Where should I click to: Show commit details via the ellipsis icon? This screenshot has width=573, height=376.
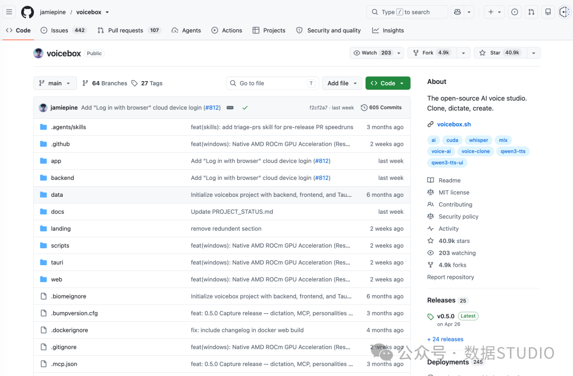(x=230, y=108)
